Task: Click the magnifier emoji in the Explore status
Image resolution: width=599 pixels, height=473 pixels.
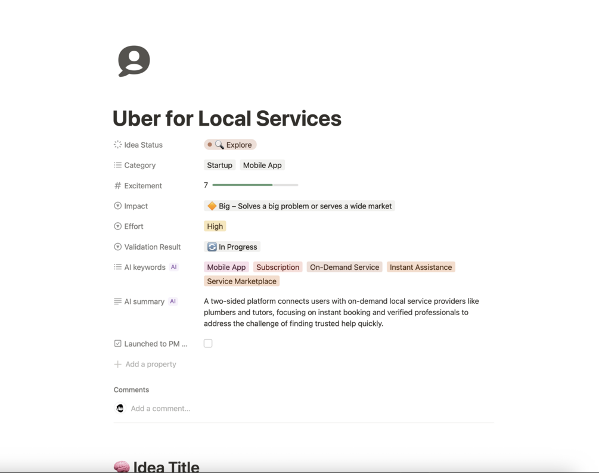Action: click(x=219, y=145)
